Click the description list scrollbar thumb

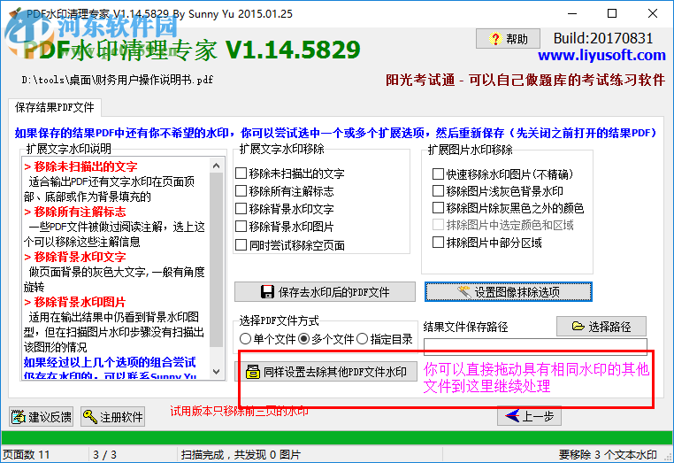[216, 260]
